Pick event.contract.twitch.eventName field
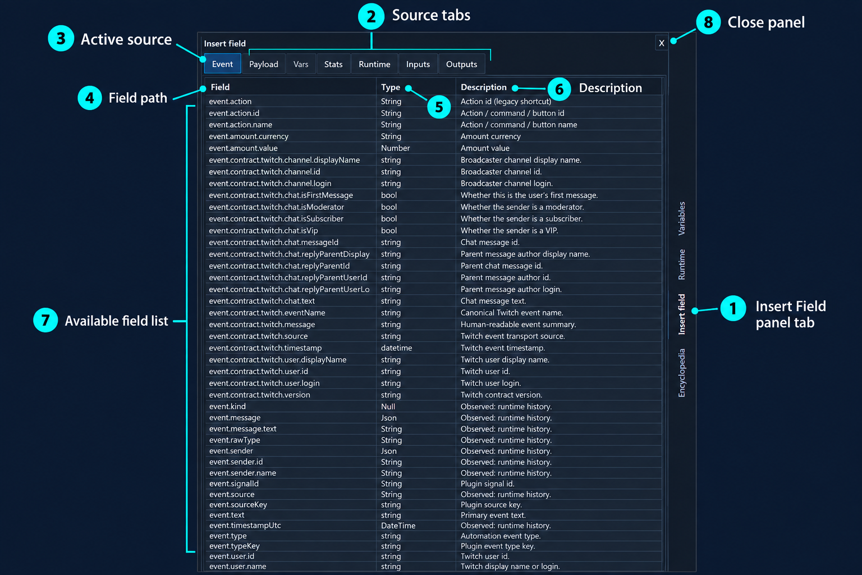Viewport: 862px width, 575px height. pyautogui.click(x=433, y=313)
